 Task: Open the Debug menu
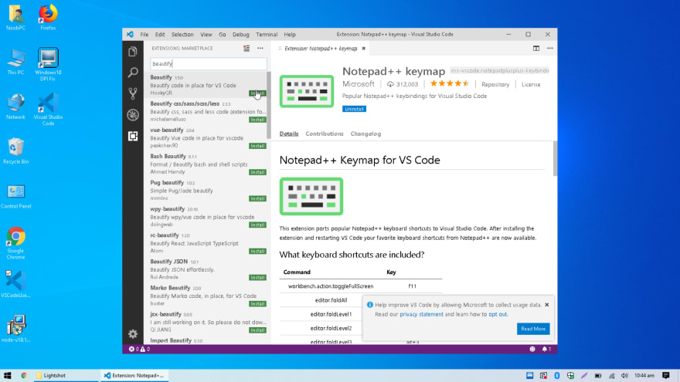[x=240, y=35]
